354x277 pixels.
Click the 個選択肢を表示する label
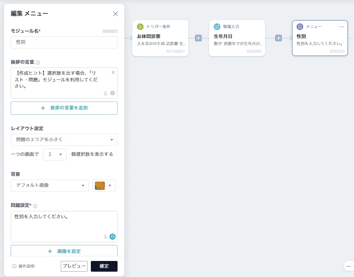pyautogui.click(x=92, y=154)
